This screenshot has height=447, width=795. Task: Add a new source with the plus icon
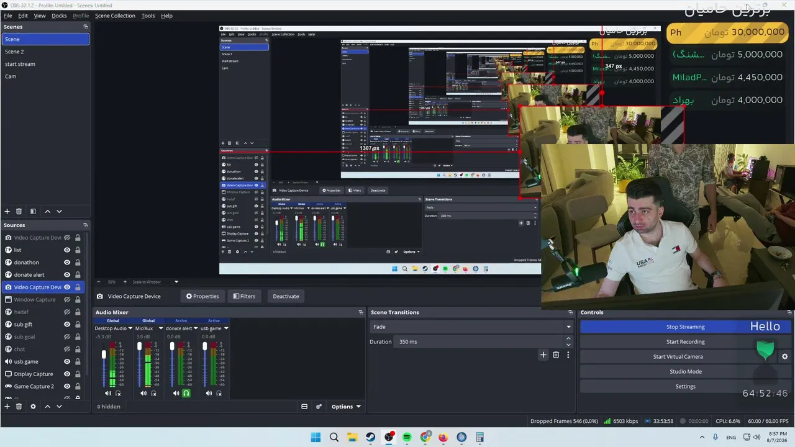point(7,407)
